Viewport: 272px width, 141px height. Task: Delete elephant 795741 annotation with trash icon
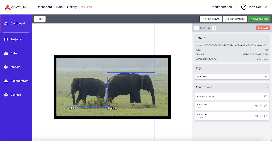pos(261,106)
